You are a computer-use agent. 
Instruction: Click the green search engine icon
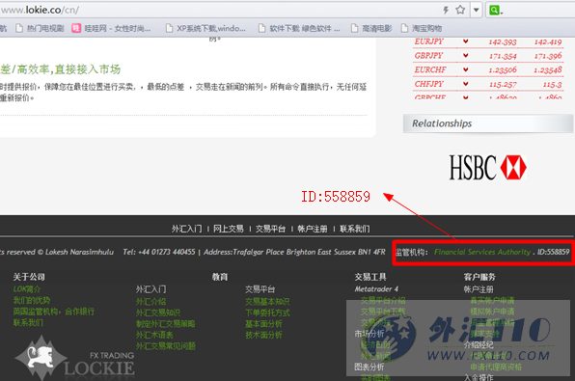point(494,10)
